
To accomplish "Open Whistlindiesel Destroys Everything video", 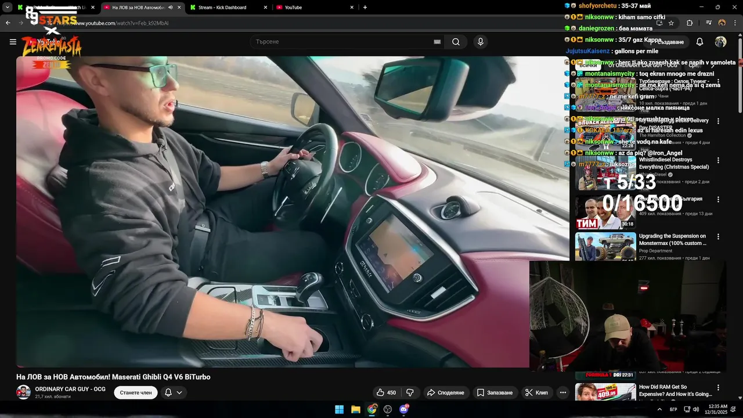I will (x=674, y=163).
